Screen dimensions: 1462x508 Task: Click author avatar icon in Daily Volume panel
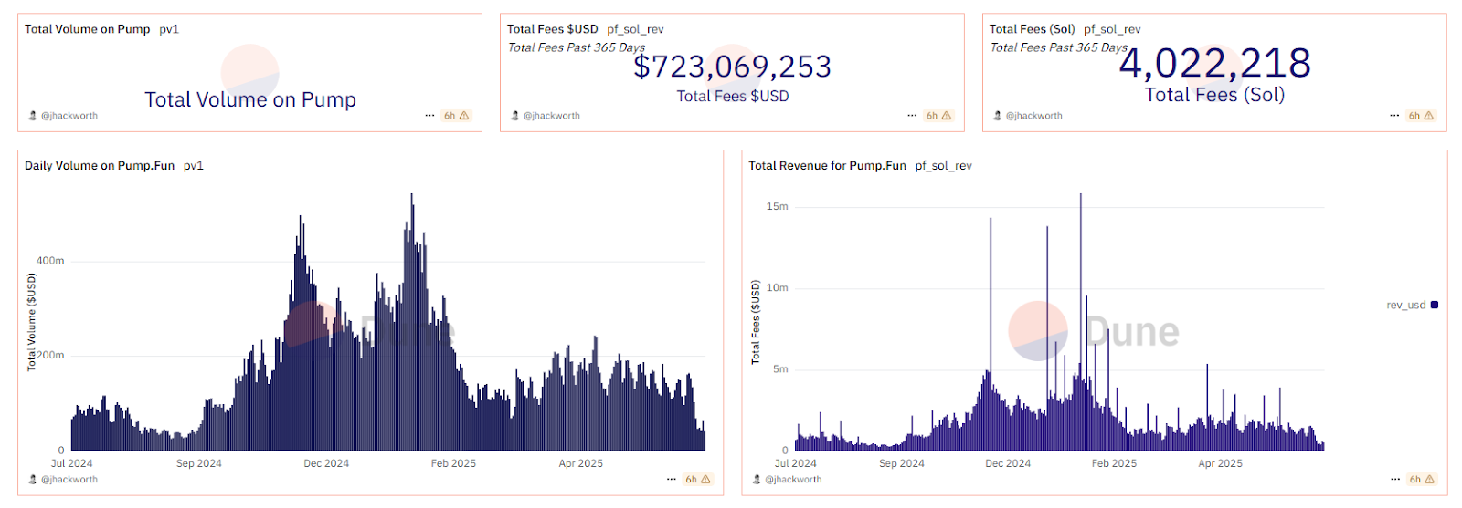[33, 480]
